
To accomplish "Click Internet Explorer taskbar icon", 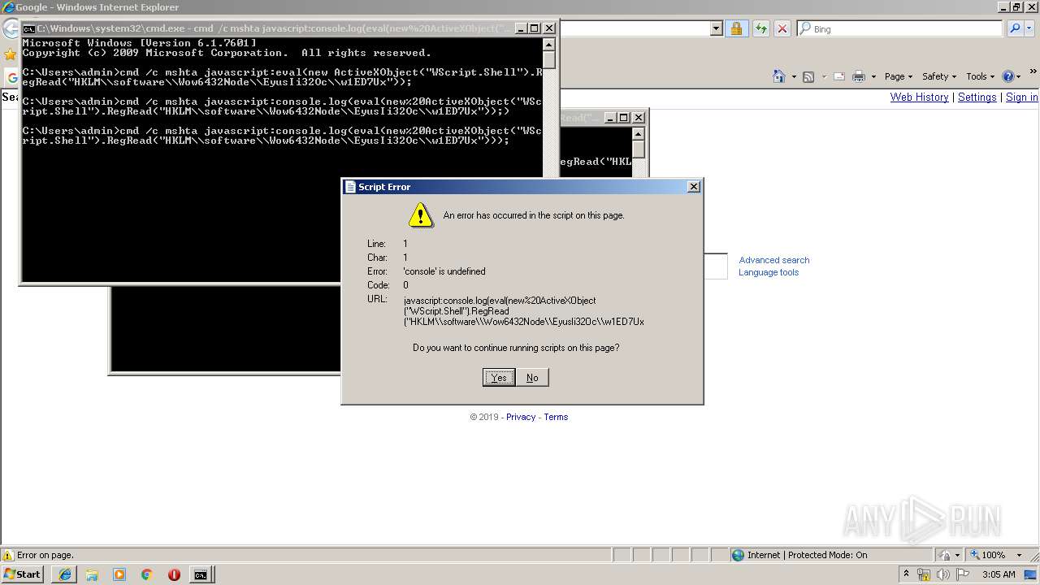I will tap(65, 574).
